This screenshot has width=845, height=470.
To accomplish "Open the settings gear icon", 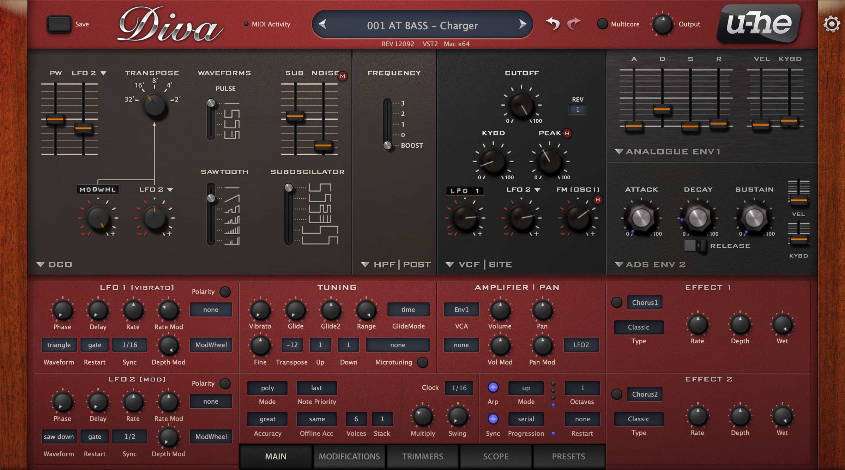I will pos(831,24).
